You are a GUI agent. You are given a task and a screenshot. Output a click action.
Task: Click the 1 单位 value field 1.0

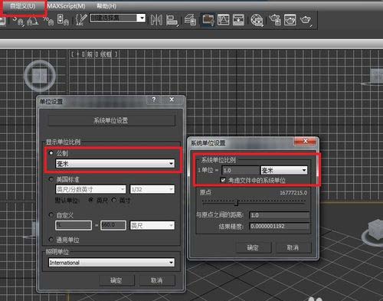tap(241, 170)
